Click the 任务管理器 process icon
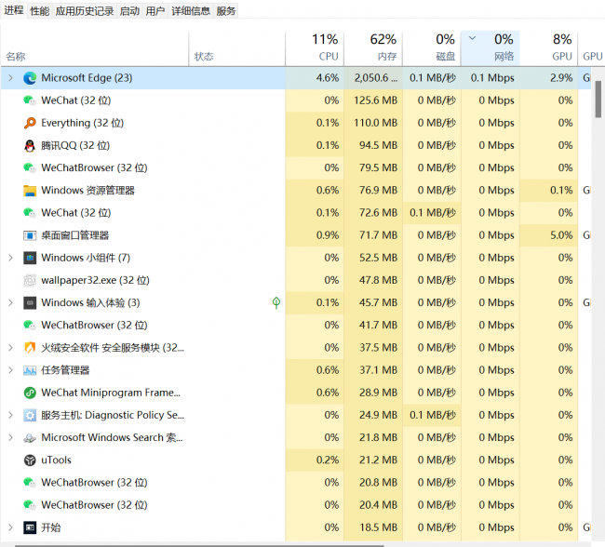 pos(30,370)
